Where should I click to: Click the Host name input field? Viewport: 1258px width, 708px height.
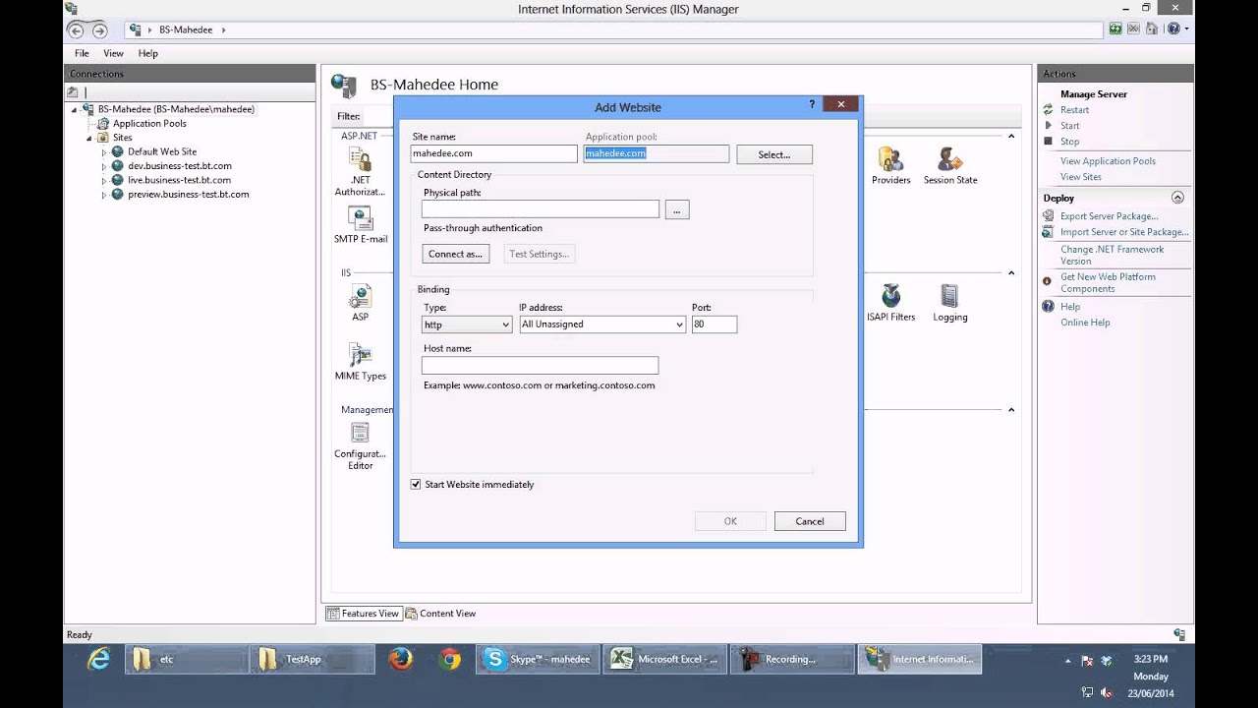click(540, 365)
